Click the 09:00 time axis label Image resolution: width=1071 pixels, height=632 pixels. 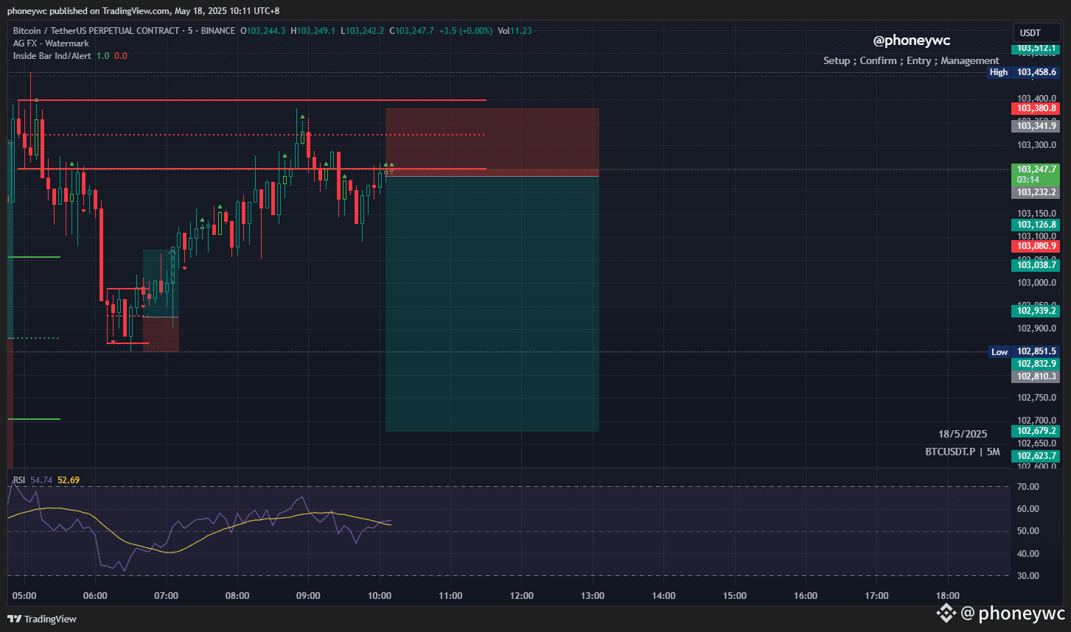[x=308, y=596]
